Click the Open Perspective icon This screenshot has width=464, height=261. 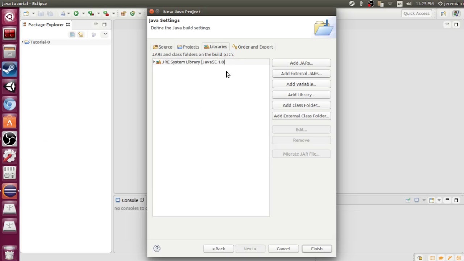pyautogui.click(x=443, y=13)
